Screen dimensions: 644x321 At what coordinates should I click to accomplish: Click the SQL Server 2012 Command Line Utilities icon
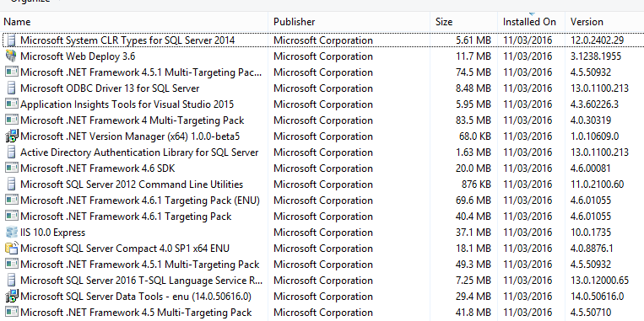pos(12,184)
